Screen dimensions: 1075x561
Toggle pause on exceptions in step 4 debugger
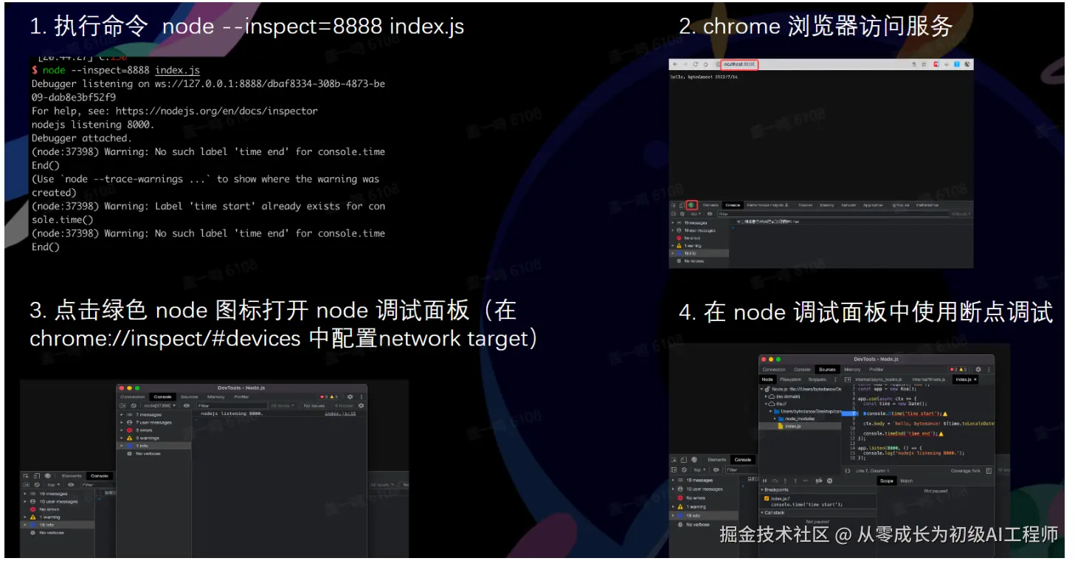click(829, 481)
